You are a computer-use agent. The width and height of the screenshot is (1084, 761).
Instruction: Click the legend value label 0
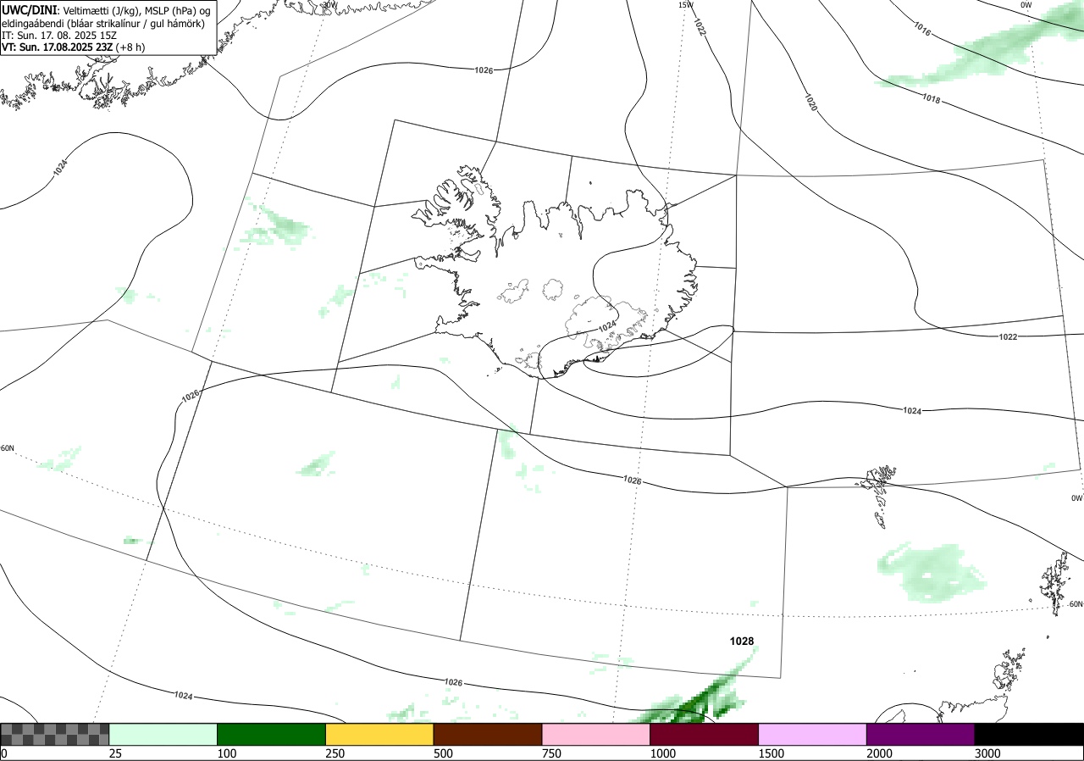pyautogui.click(x=3, y=753)
